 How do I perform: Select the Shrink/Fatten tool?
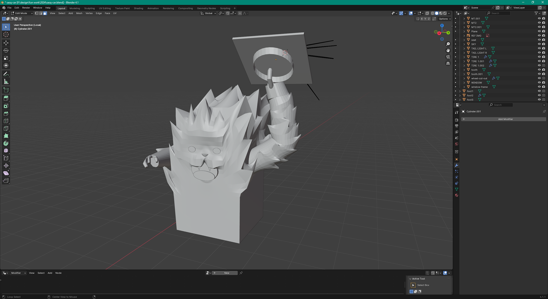(6, 165)
